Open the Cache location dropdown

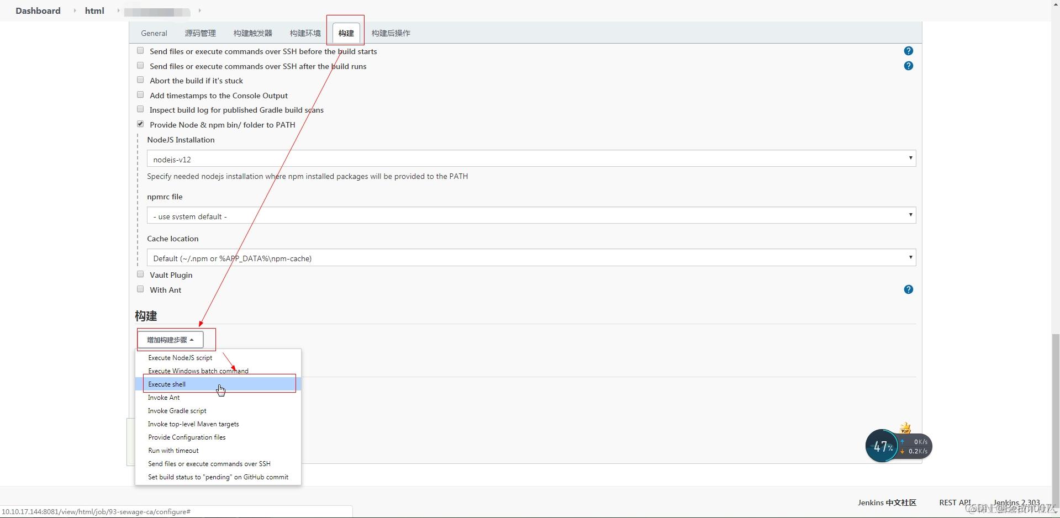tap(531, 257)
